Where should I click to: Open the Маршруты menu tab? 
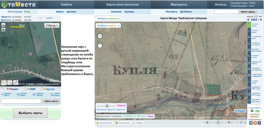tap(179, 5)
